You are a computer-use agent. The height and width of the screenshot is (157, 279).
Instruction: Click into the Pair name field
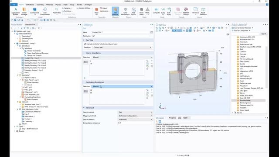click(120, 36)
